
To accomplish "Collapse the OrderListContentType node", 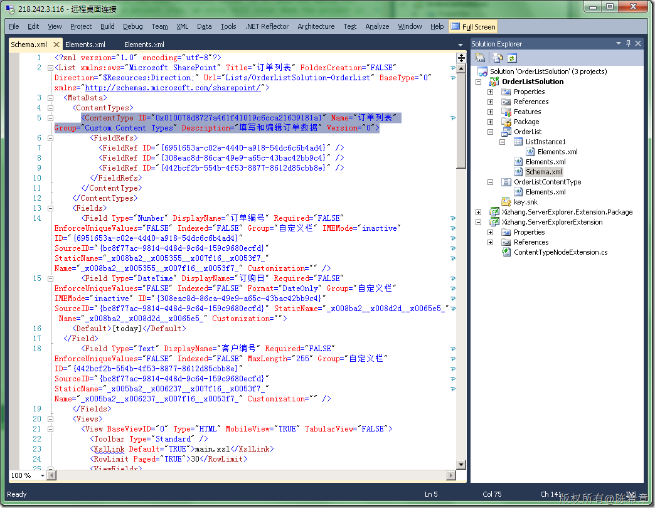I will tap(491, 182).
